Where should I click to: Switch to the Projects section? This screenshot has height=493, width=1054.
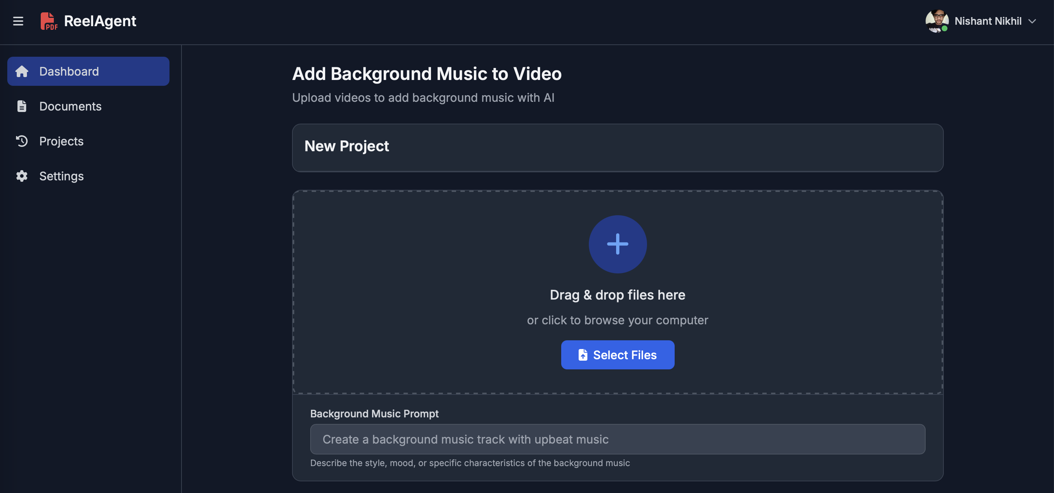61,141
